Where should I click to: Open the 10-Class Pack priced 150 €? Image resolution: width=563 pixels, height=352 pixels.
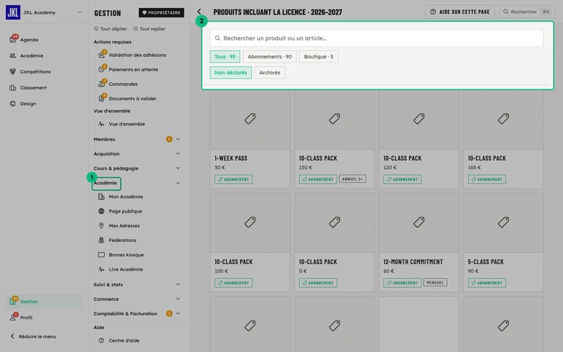tap(334, 139)
